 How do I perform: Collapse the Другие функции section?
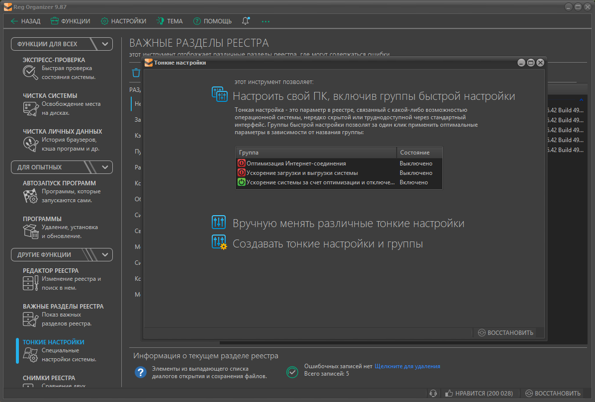tap(105, 254)
